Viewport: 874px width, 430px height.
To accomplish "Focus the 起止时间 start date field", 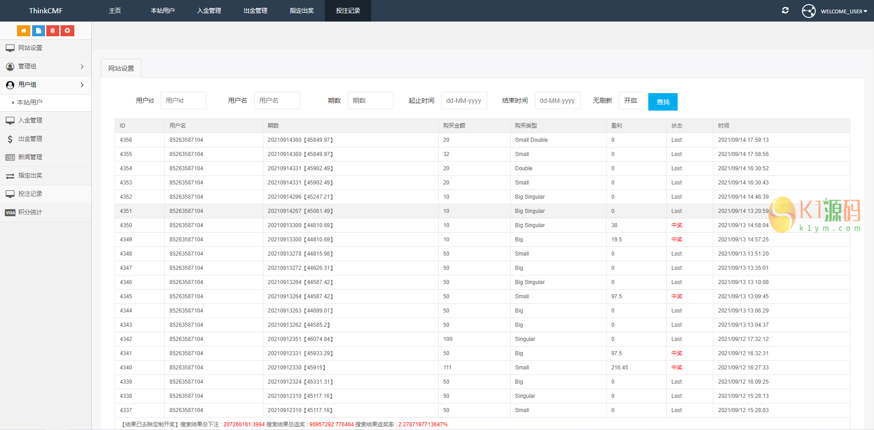I will click(464, 101).
